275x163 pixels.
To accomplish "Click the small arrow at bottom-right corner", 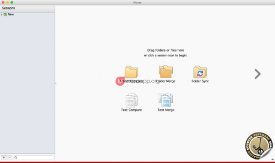I will [x=272, y=159].
